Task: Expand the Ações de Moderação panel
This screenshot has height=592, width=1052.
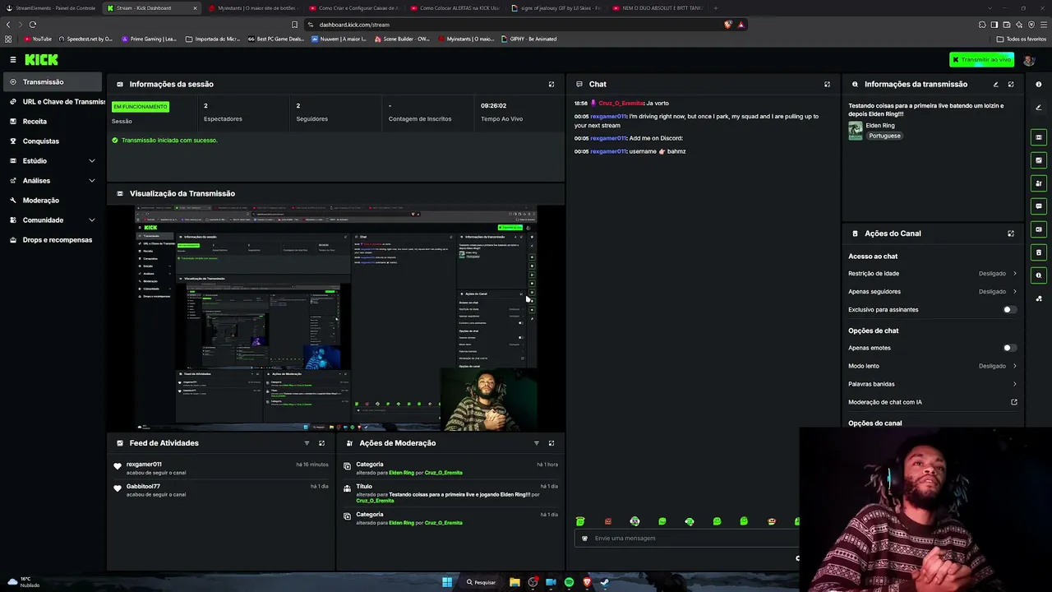Action: [x=551, y=443]
